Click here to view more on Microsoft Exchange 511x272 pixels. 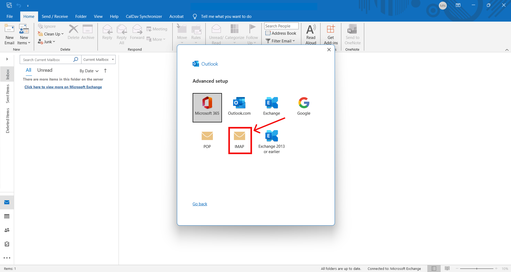(63, 87)
